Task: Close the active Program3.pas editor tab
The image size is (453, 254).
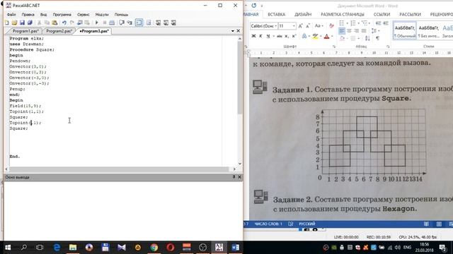Action: (x=239, y=31)
